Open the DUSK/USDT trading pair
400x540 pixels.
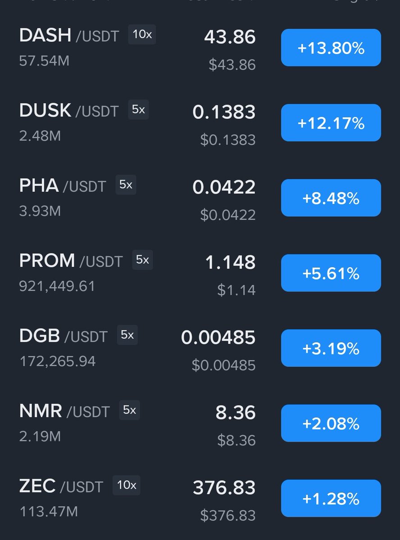68,111
